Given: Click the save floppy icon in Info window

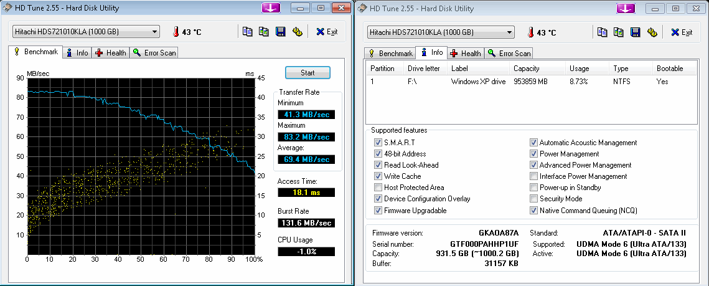Looking at the screenshot, I should tap(636, 32).
